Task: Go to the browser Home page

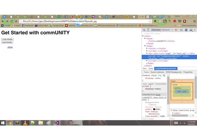Action: point(16,21)
